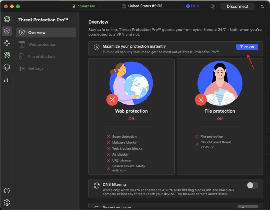The image size is (270, 210).
Task: Click the pause connection icon beside Disconnect
Action: click(x=213, y=7)
